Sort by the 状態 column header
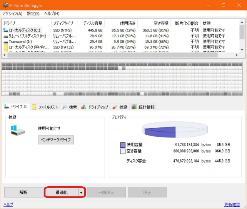This screenshot has width=247, height=209. [x=220, y=23]
